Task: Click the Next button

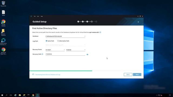Action: tap(137, 75)
